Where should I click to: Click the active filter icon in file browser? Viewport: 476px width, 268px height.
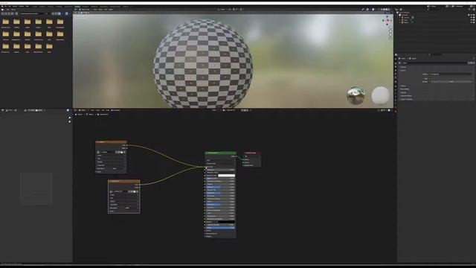(66, 13)
